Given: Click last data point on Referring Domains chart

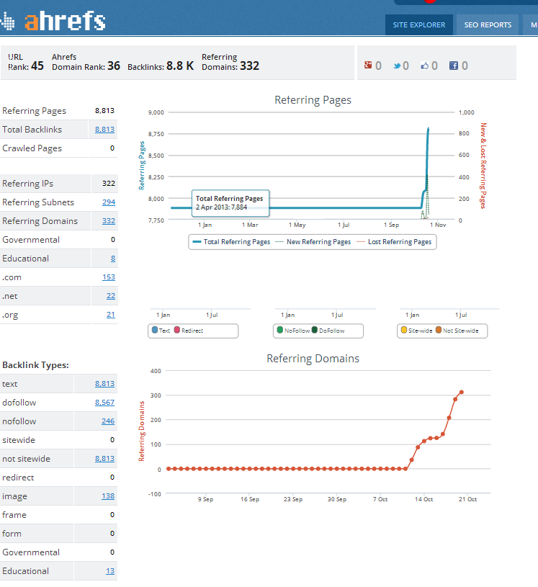Looking at the screenshot, I should pyautogui.click(x=462, y=393).
